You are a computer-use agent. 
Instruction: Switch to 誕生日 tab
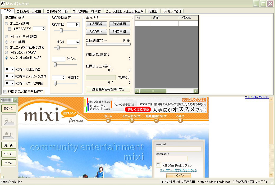(x=153, y=11)
